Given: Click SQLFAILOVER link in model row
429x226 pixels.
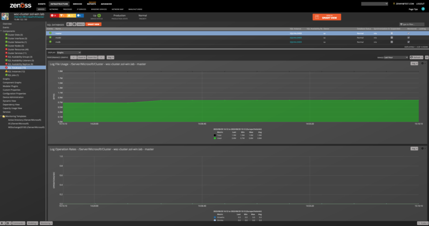Looking at the screenshot, I should coord(296,37).
